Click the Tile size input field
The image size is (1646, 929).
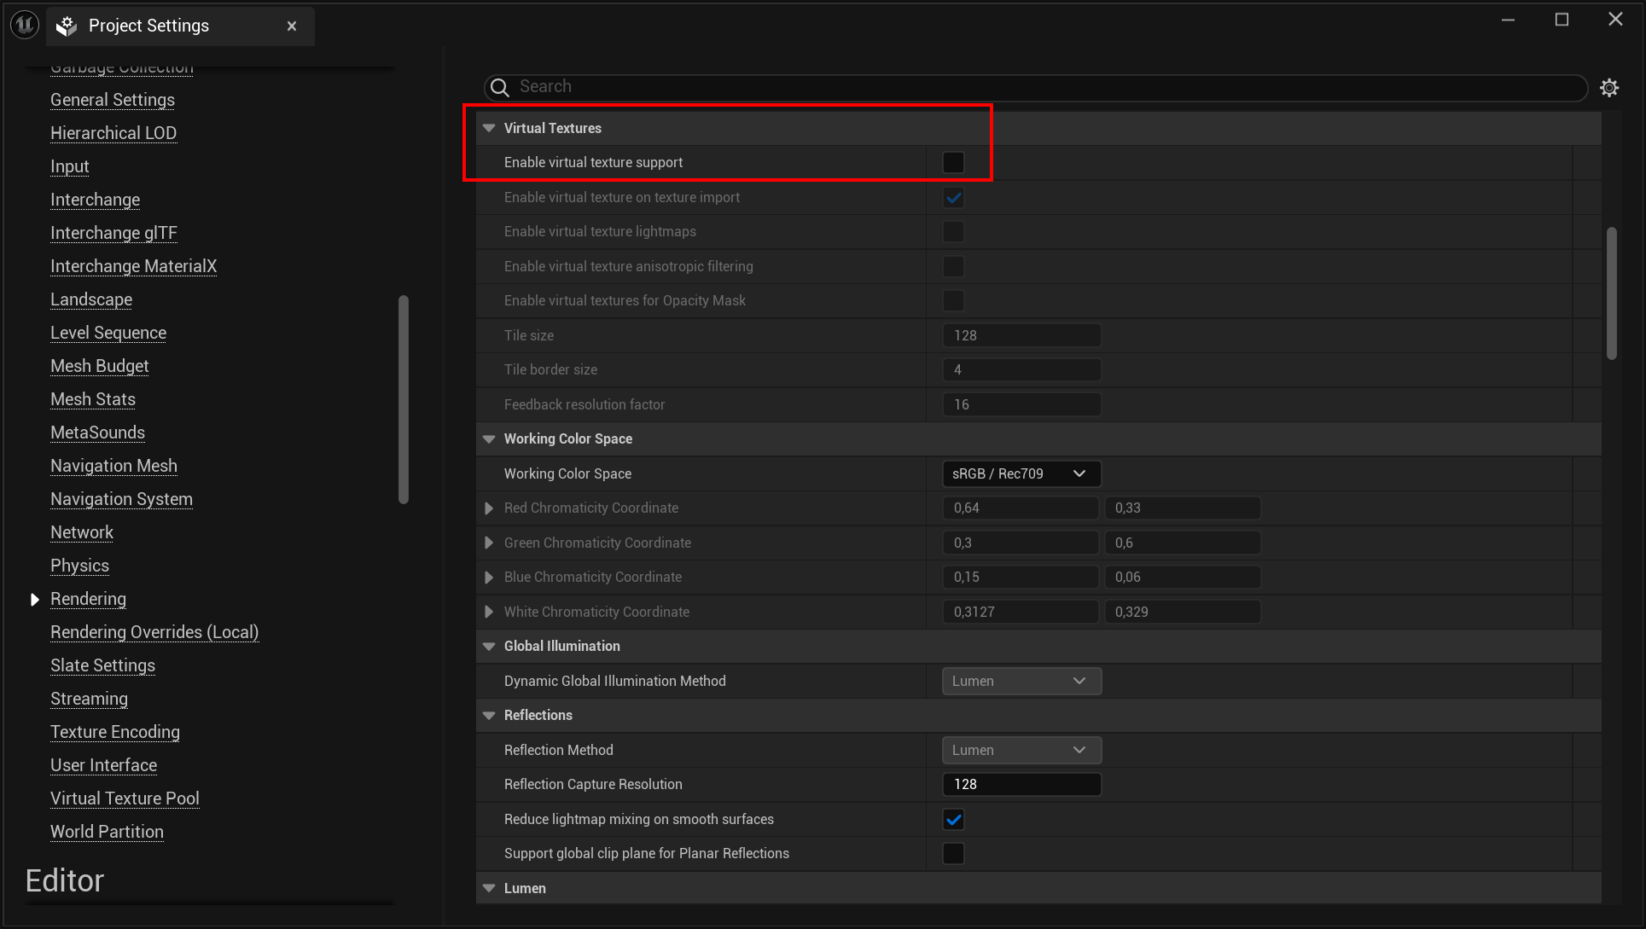click(1021, 334)
